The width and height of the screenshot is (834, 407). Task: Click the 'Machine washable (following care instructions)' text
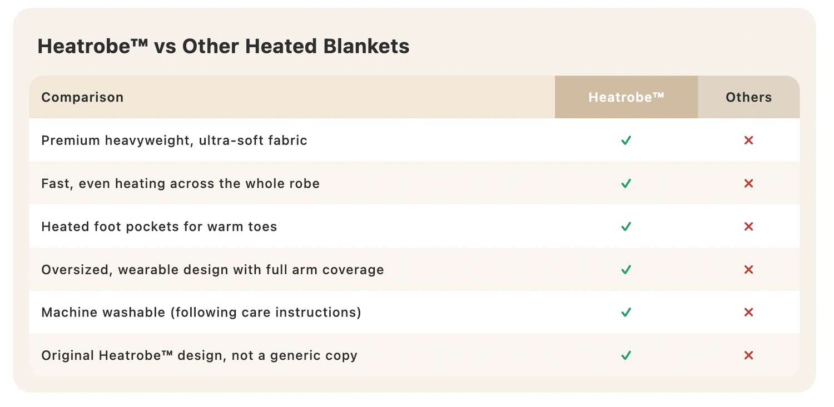(201, 313)
